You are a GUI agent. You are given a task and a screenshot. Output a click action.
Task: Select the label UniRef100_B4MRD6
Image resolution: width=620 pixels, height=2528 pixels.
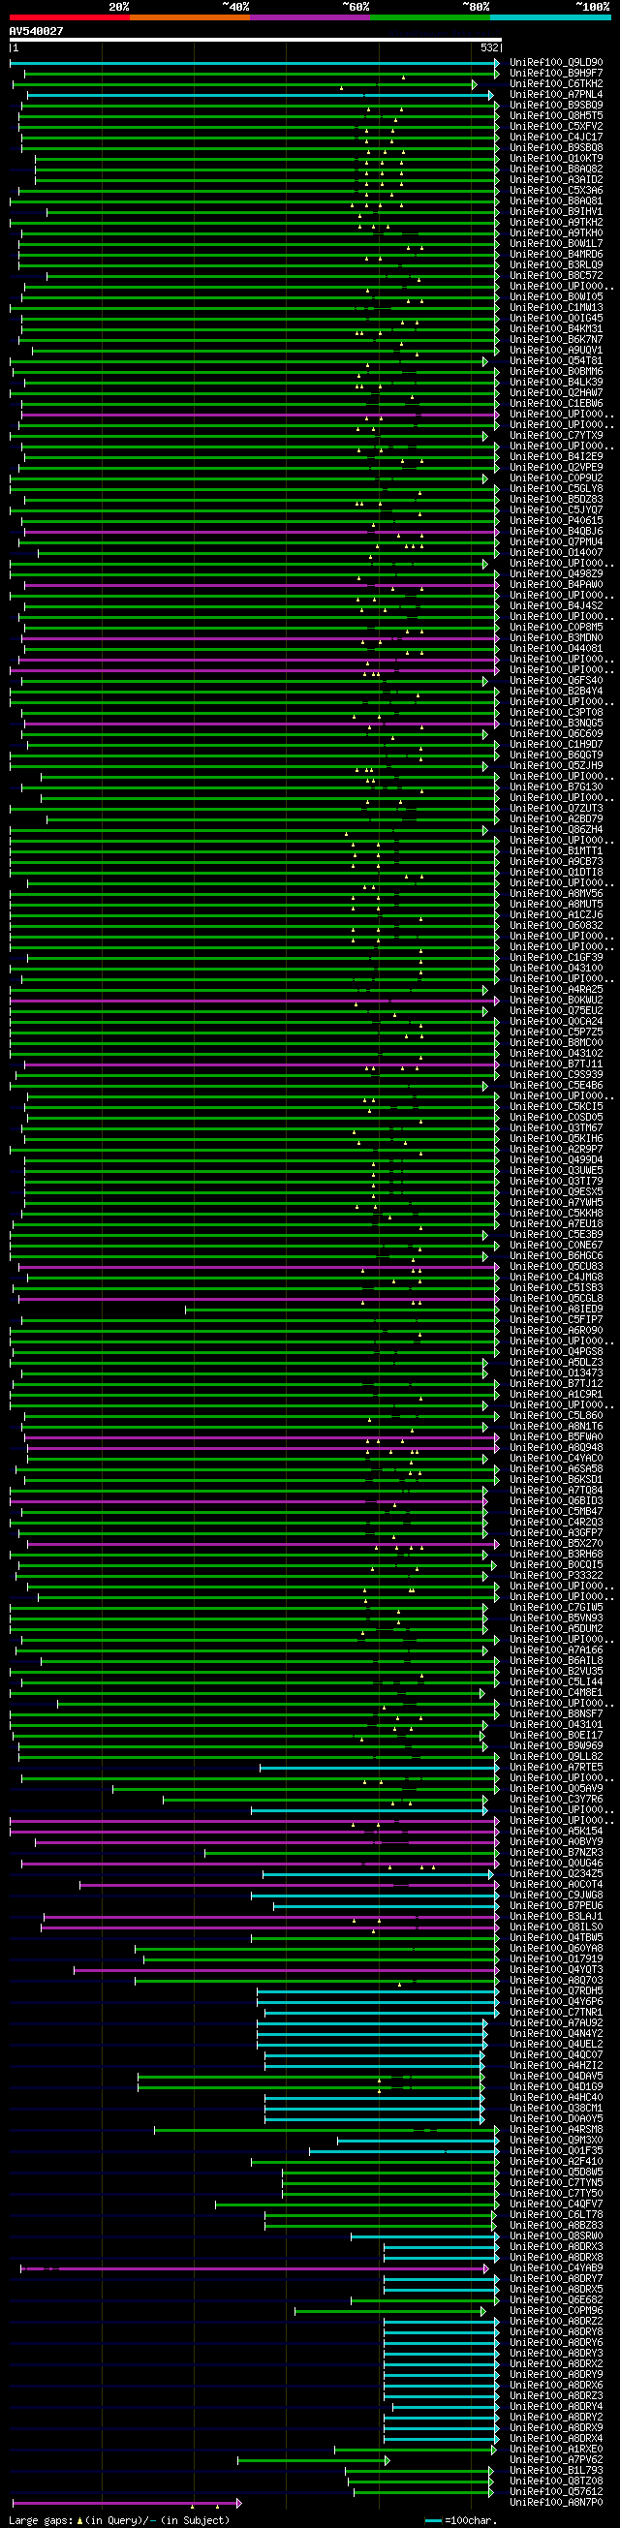556,255
